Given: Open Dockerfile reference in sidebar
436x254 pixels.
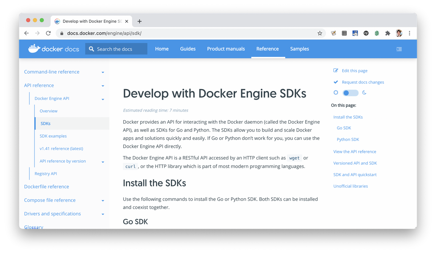Looking at the screenshot, I should point(47,187).
